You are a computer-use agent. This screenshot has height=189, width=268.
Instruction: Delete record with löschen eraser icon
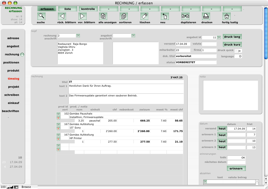144,16
